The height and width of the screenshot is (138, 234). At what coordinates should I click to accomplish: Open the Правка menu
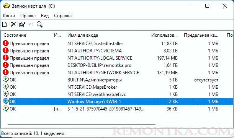pos(28,16)
